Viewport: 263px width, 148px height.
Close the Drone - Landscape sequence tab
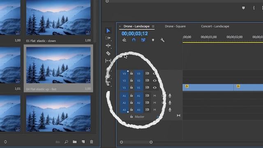[x=120, y=26]
